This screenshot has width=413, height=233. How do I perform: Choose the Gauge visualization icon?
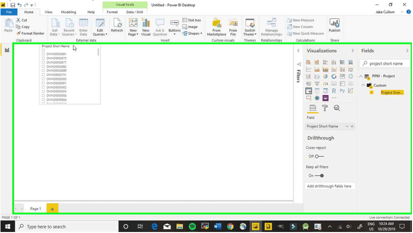[x=325, y=83]
